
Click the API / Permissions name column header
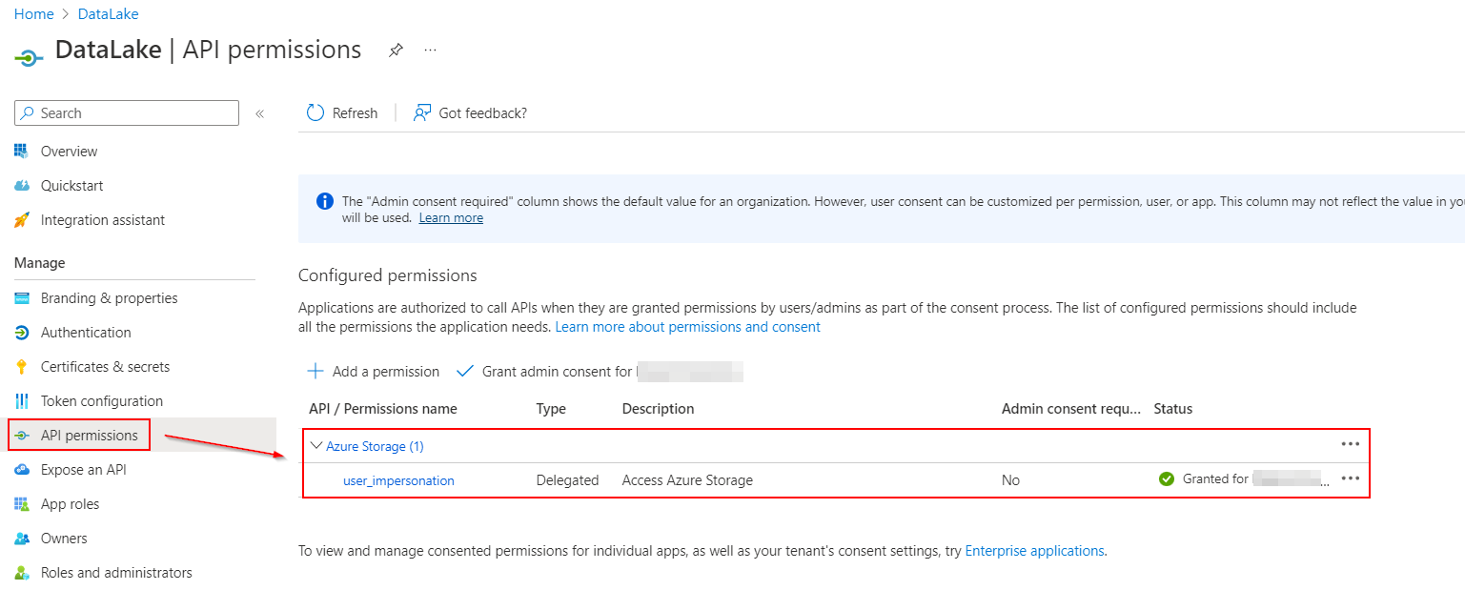pos(383,409)
